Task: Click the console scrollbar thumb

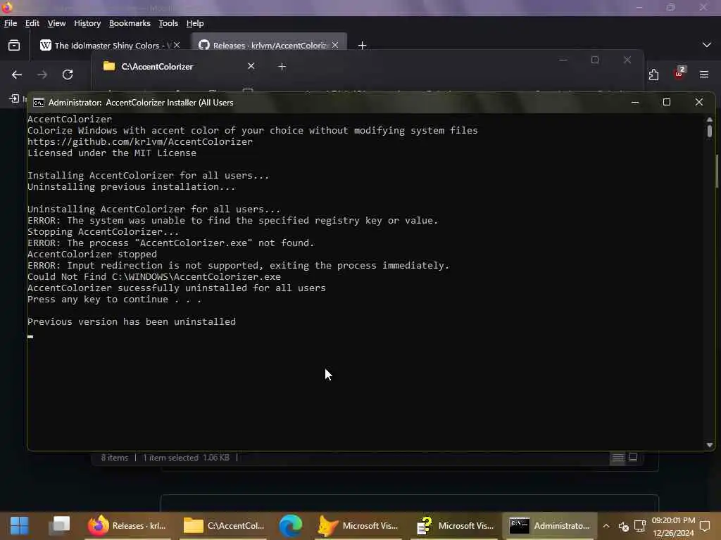Action: (710, 131)
